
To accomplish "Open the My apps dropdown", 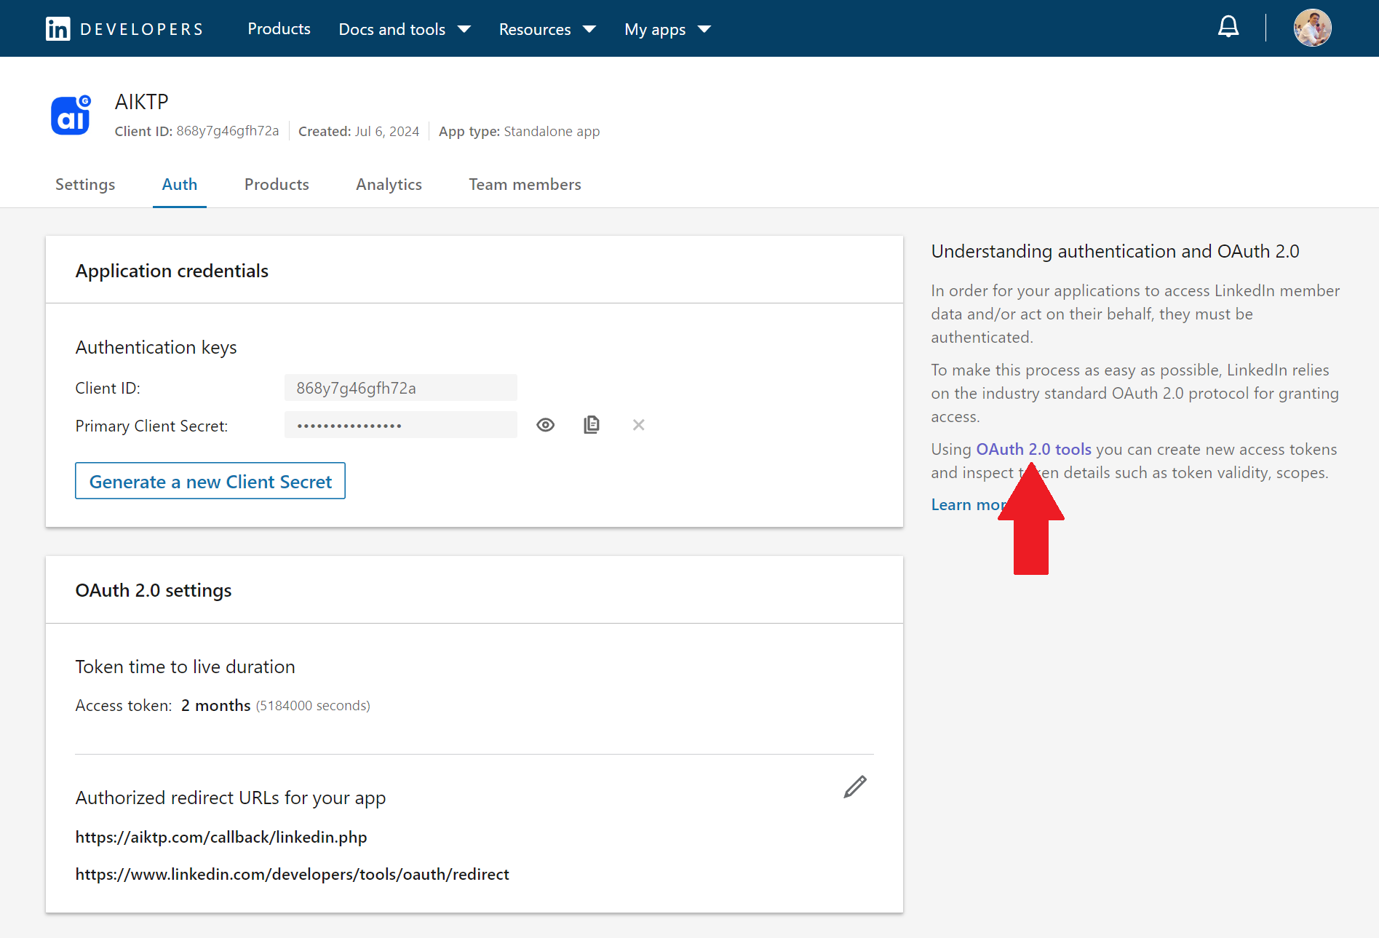I will [x=667, y=29].
